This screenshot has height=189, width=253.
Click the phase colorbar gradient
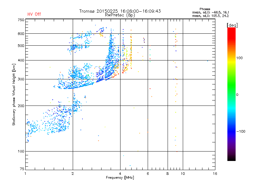click(231, 94)
